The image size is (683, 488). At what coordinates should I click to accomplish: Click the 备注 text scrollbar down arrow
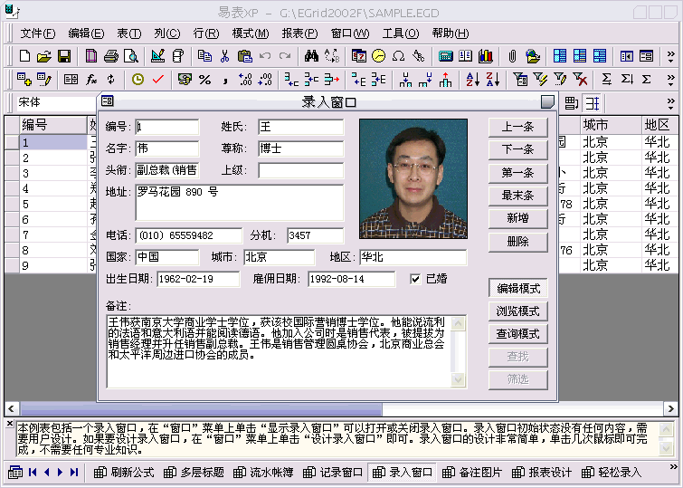point(458,379)
